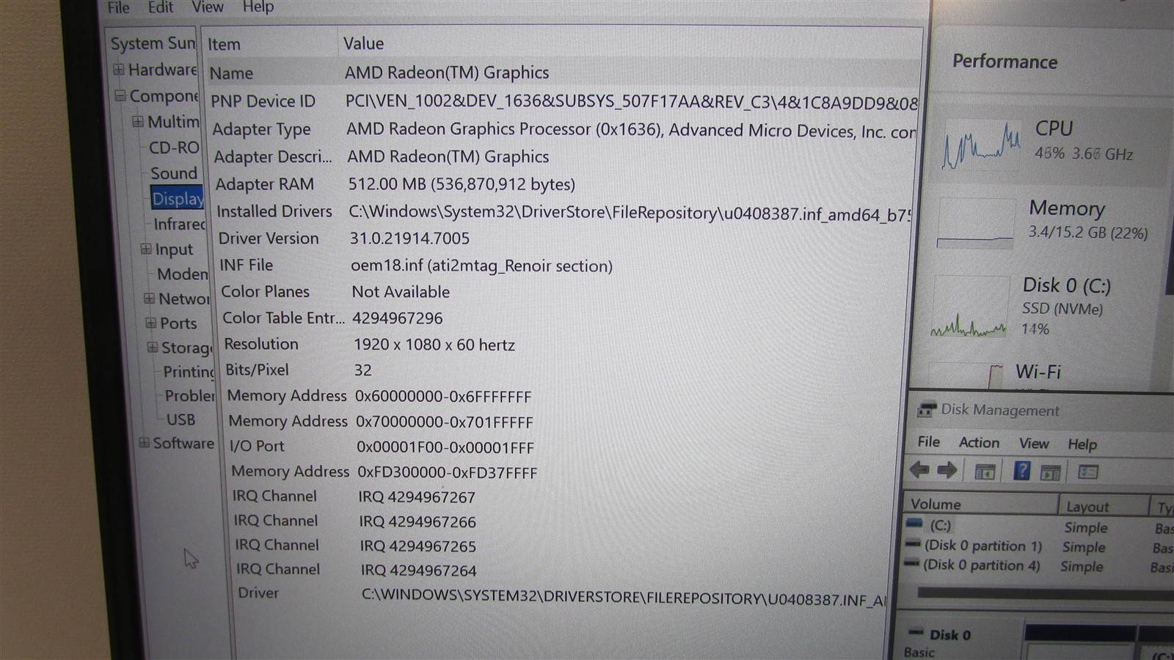Image resolution: width=1174 pixels, height=660 pixels.
Task: Select the Adapter RAM 512.00 MB row
Action: pos(564,184)
